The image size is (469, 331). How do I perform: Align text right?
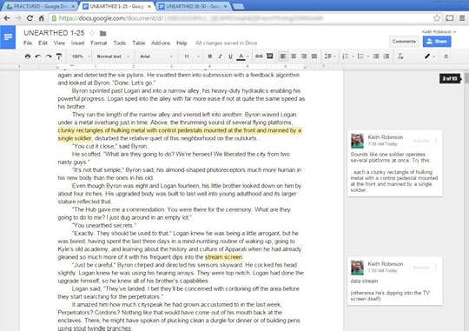[x=304, y=56]
